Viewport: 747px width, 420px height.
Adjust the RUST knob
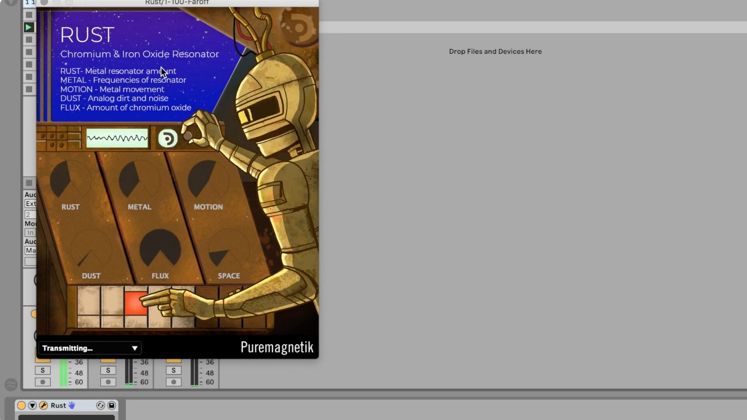[x=70, y=180]
